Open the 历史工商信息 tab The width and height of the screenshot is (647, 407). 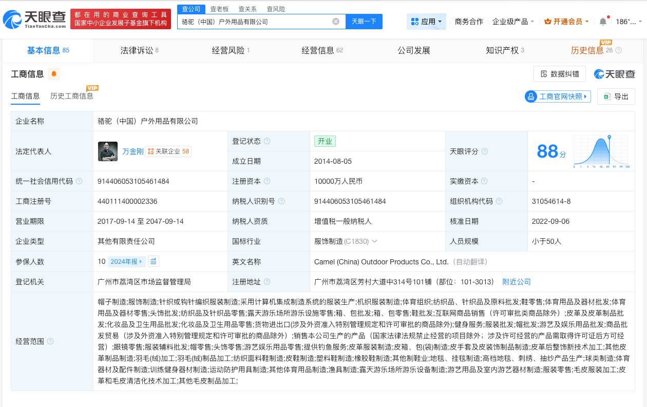(72, 96)
